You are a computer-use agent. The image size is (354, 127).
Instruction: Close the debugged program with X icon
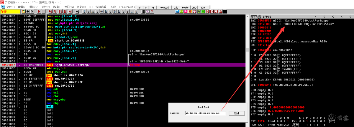click(x=32, y=11)
